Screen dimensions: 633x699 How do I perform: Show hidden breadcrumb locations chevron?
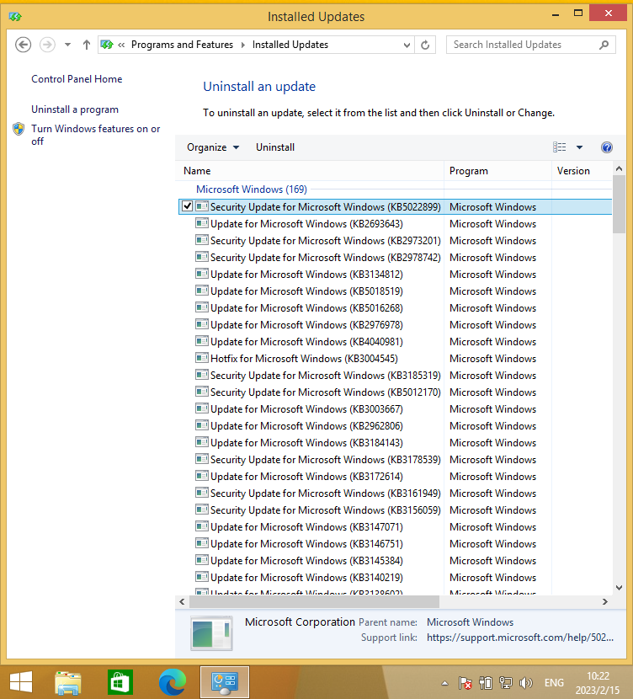click(121, 45)
